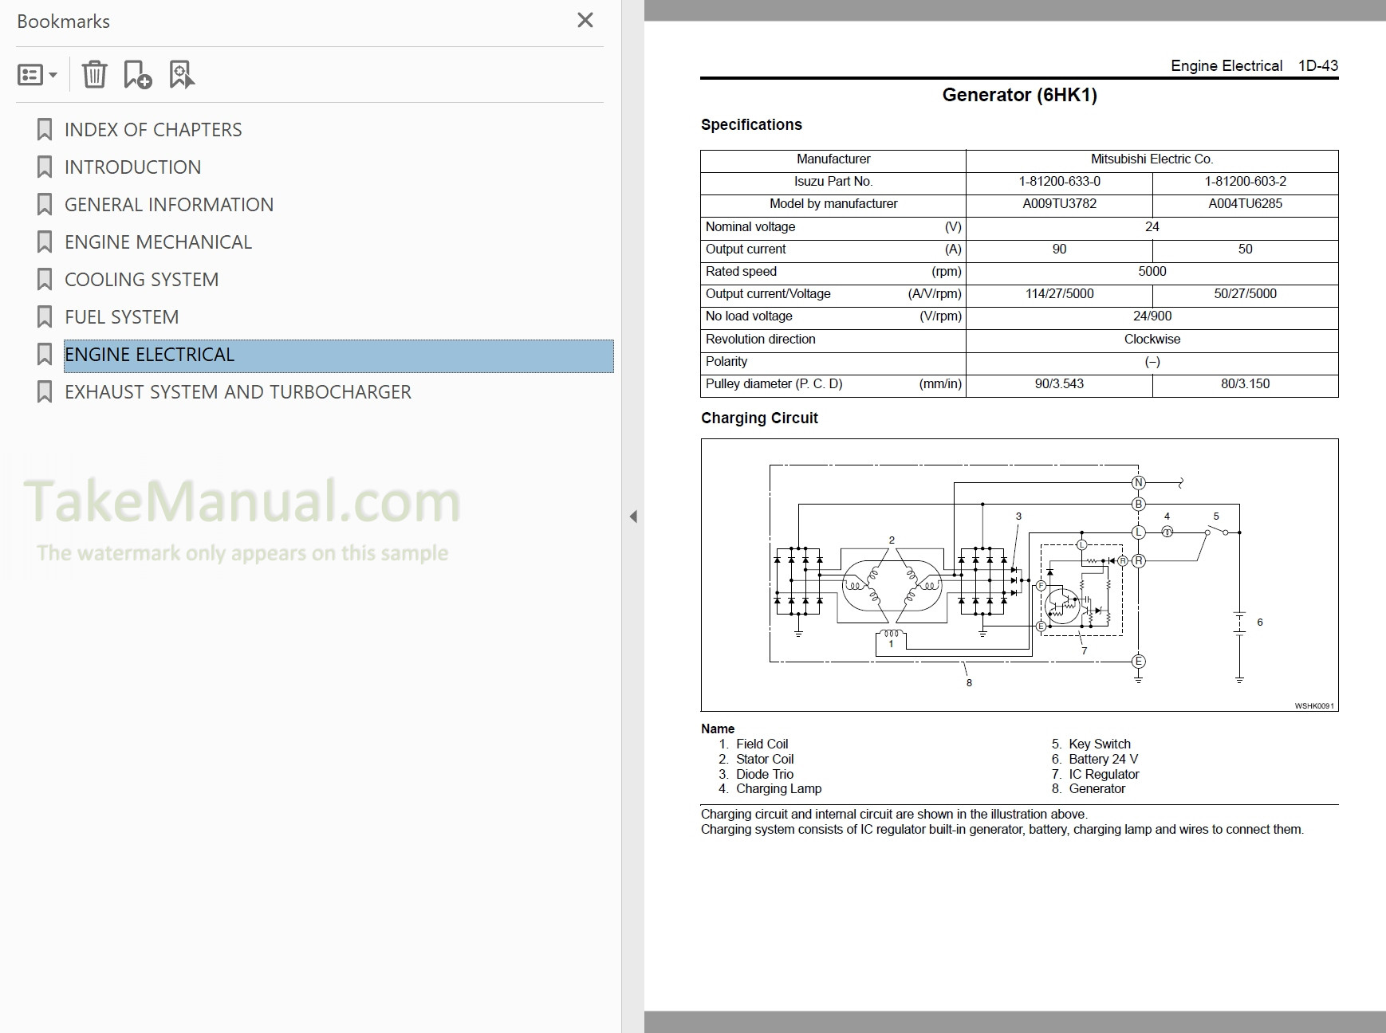Jump to GENERAL INFORMATION bookmark

[168, 204]
